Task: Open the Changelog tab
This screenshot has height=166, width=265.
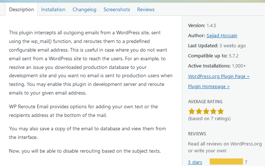Action: click(x=84, y=10)
